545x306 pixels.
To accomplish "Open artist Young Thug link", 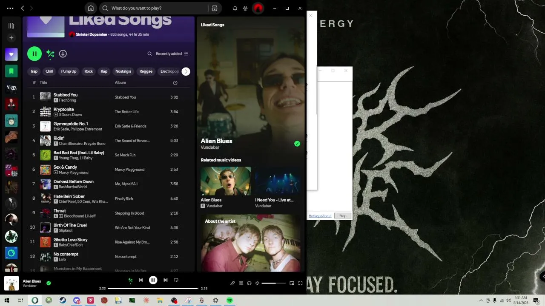I will coord(69,158).
